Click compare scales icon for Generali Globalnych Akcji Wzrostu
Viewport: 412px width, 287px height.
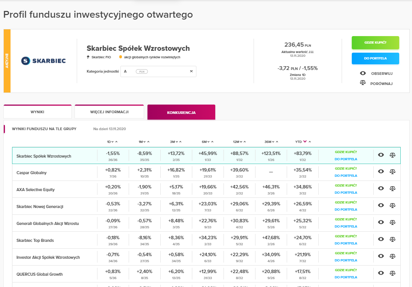pos(392,222)
